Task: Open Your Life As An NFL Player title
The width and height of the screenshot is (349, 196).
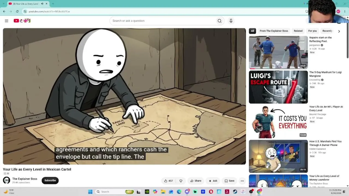Action: [326, 109]
